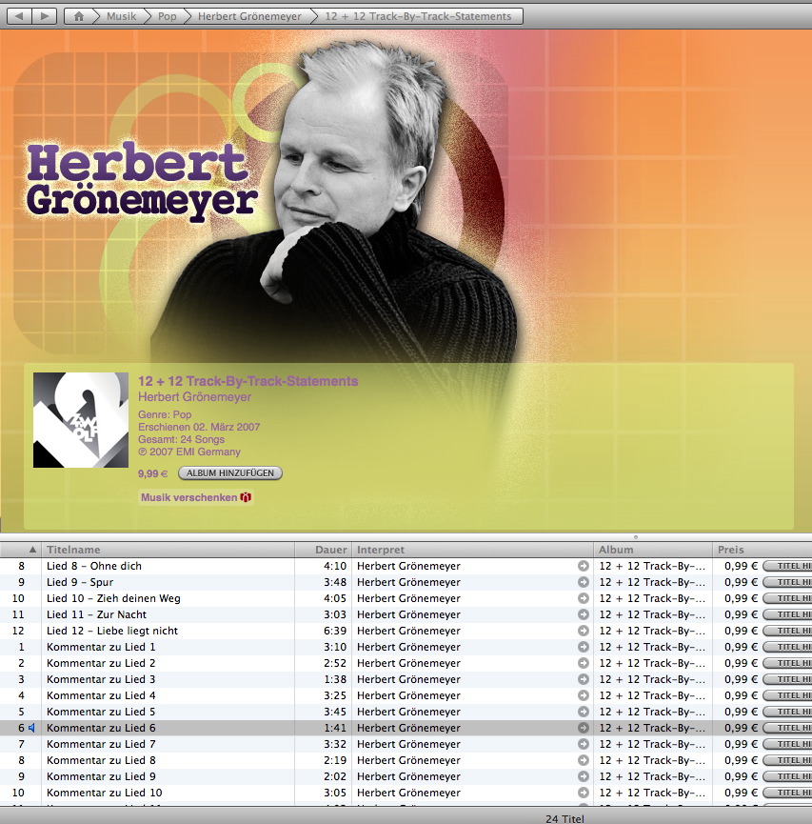Image resolution: width=812 pixels, height=824 pixels.
Task: Open the Pop genre breadcrumb
Action: coord(167,16)
